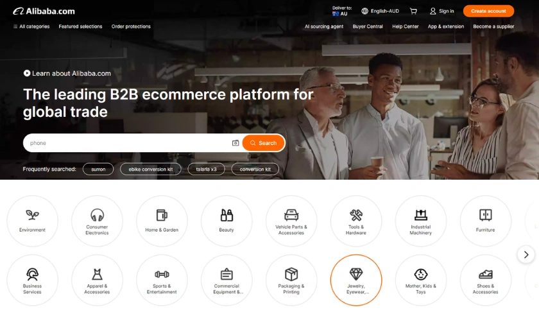Click the Sign in link
539x326 pixels.
[446, 11]
